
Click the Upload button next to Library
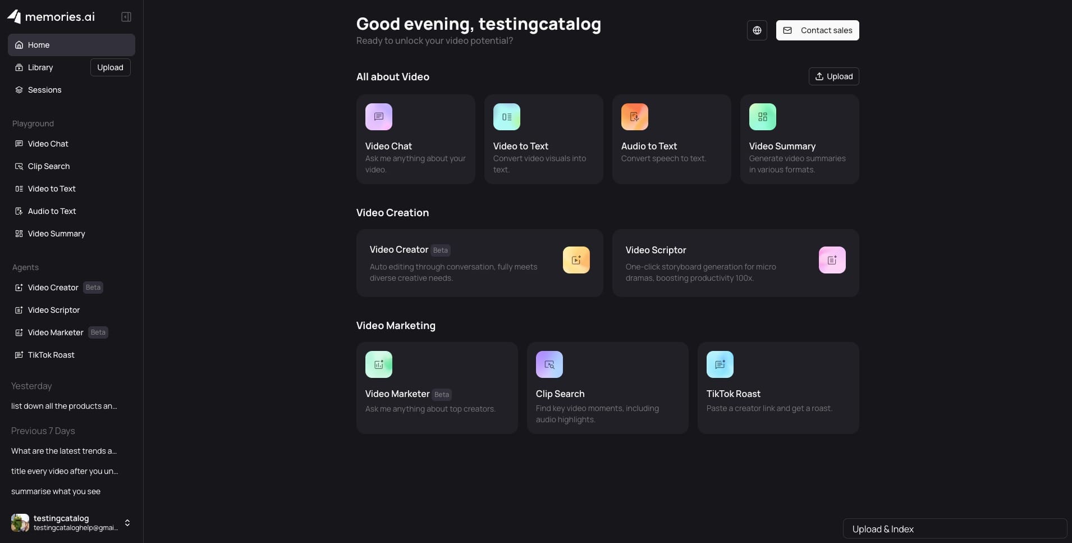[x=110, y=67]
